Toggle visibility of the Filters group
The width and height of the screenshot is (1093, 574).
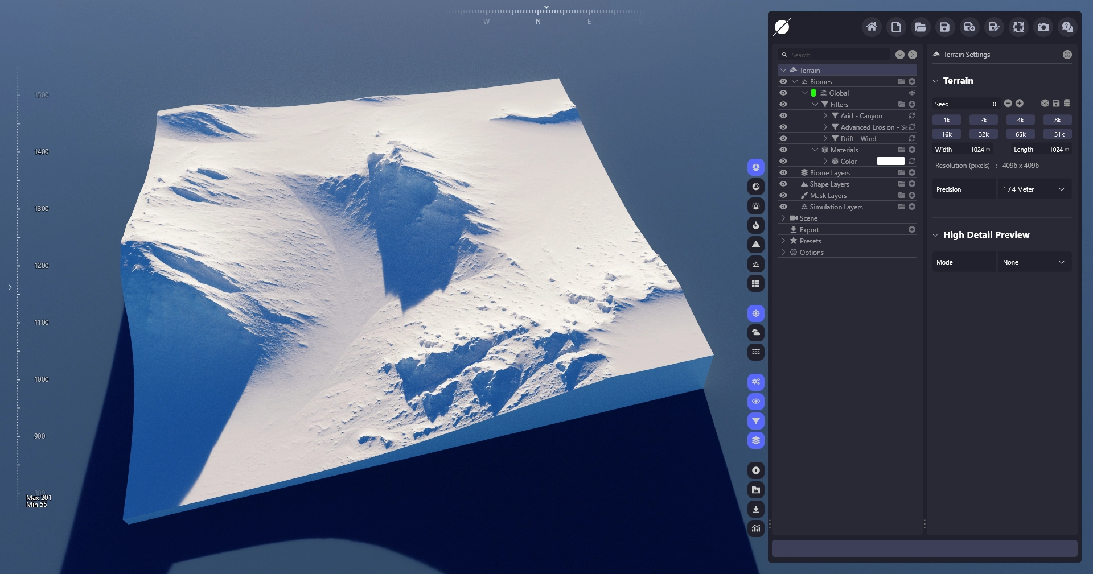(x=783, y=104)
